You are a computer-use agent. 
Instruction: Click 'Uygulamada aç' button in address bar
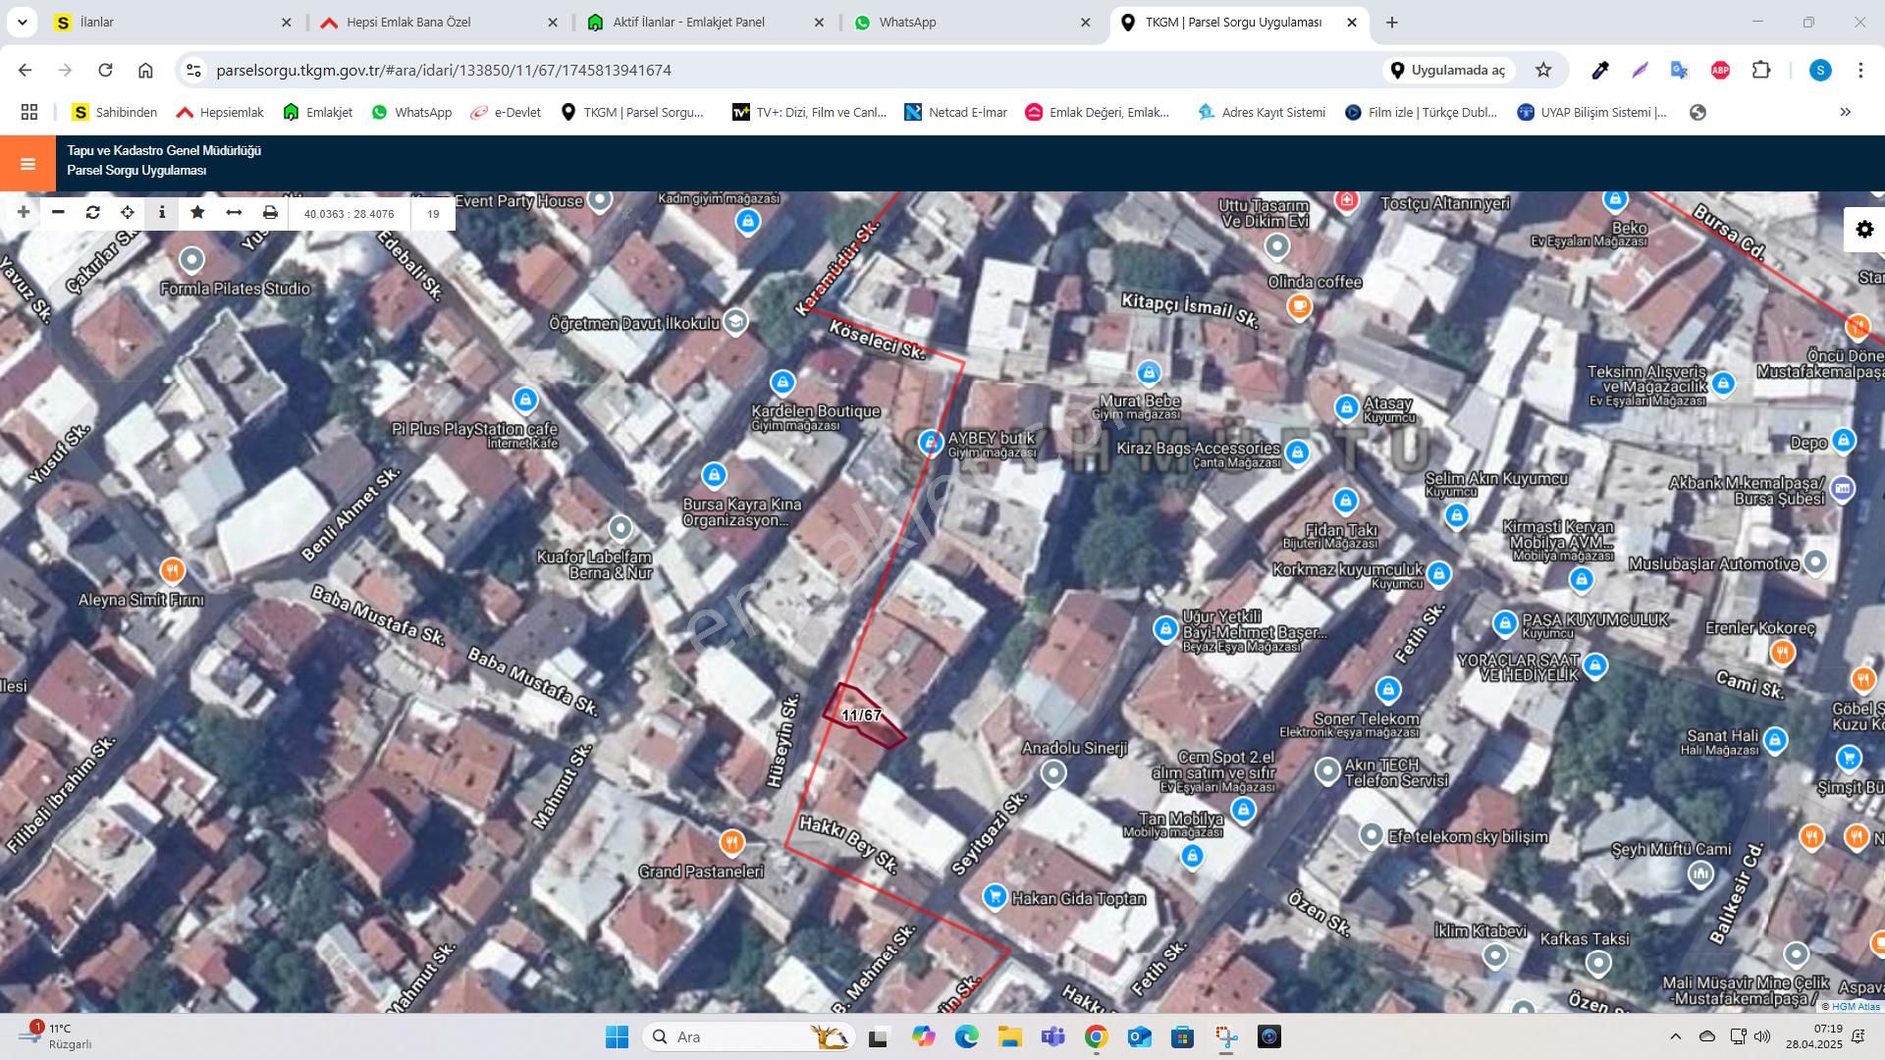pyautogui.click(x=1447, y=70)
